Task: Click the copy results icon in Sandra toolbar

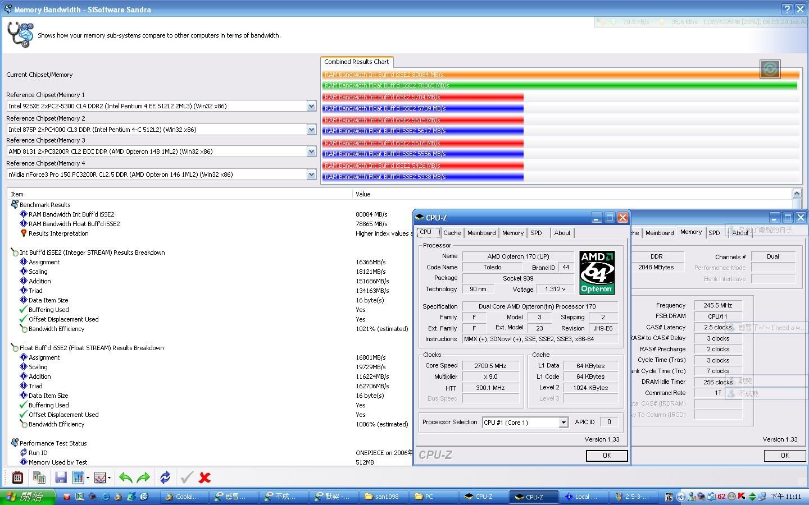Action: (x=39, y=478)
